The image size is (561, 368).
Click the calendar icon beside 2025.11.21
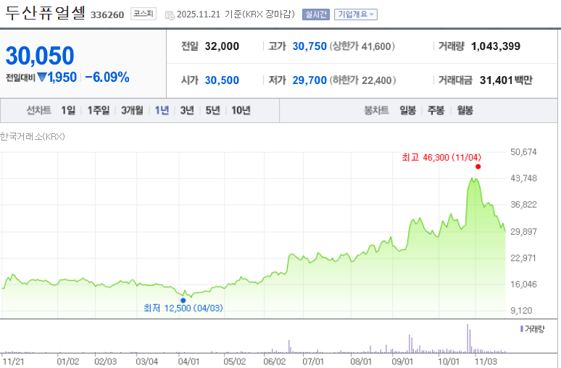point(170,15)
